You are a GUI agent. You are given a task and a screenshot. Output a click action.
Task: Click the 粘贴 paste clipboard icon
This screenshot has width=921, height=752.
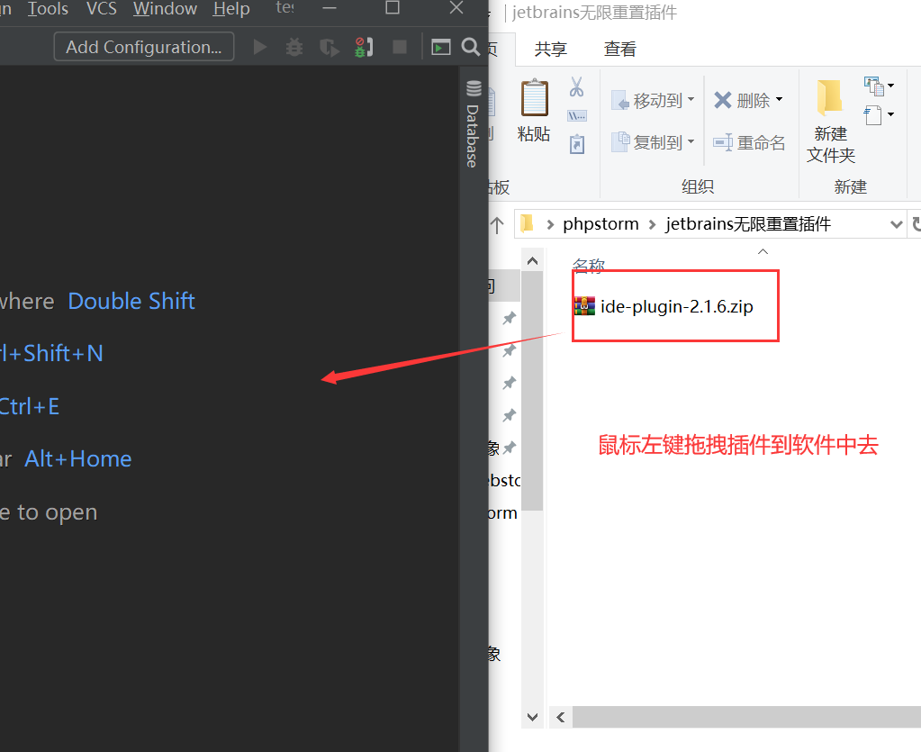[x=534, y=110]
